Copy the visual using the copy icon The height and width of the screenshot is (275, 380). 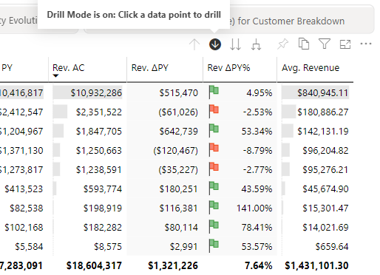[x=304, y=44]
